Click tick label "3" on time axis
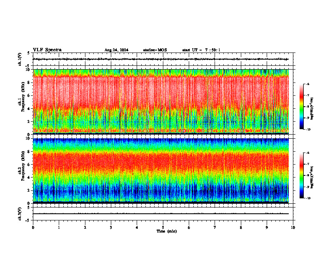 (111, 227)
